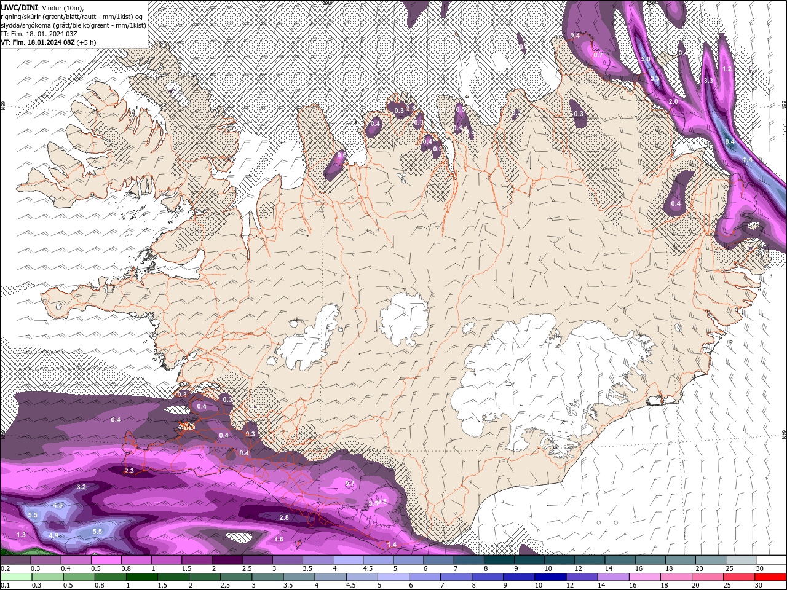Select the 5.0 precipitation value label

pyautogui.click(x=646, y=59)
